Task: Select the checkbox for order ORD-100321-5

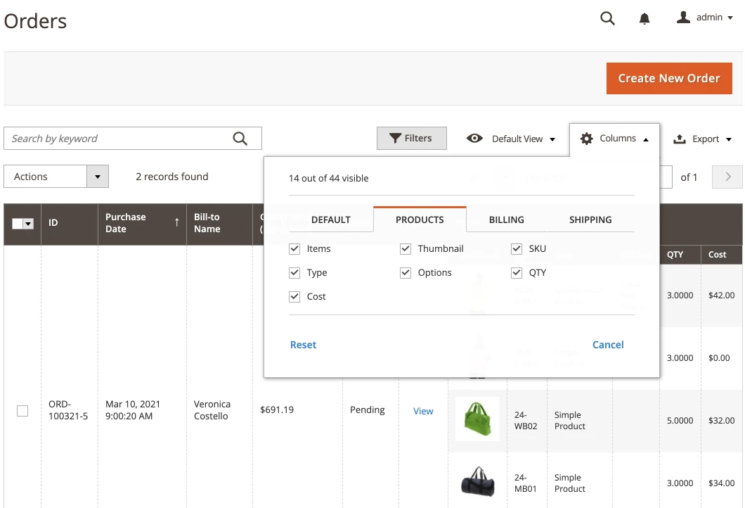Action: coord(22,411)
